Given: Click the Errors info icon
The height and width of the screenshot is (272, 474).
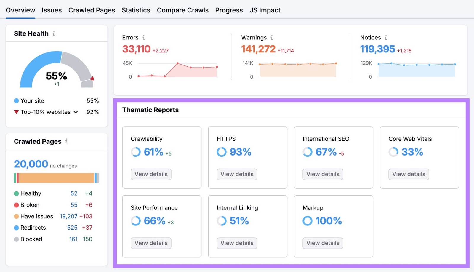Looking at the screenshot, I should 144,38.
